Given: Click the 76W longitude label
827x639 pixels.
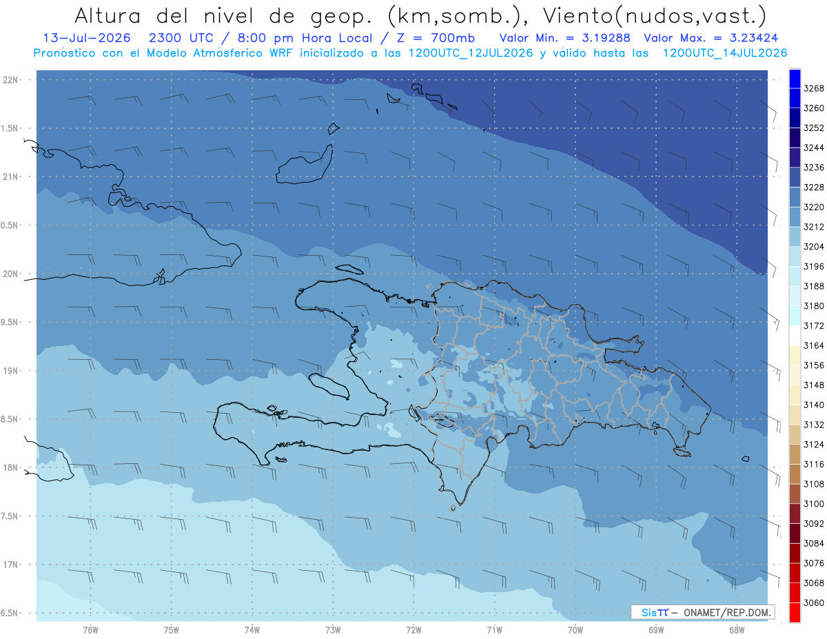Looking at the screenshot, I should coord(90,629).
